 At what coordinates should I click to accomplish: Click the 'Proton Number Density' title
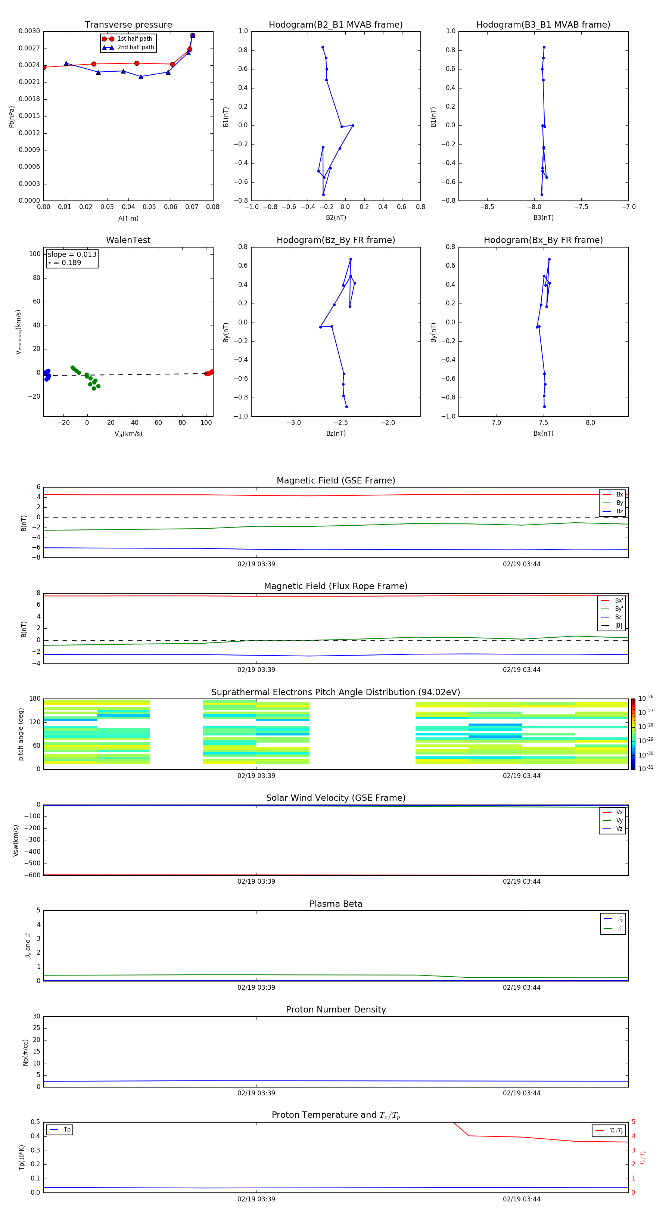click(336, 1009)
